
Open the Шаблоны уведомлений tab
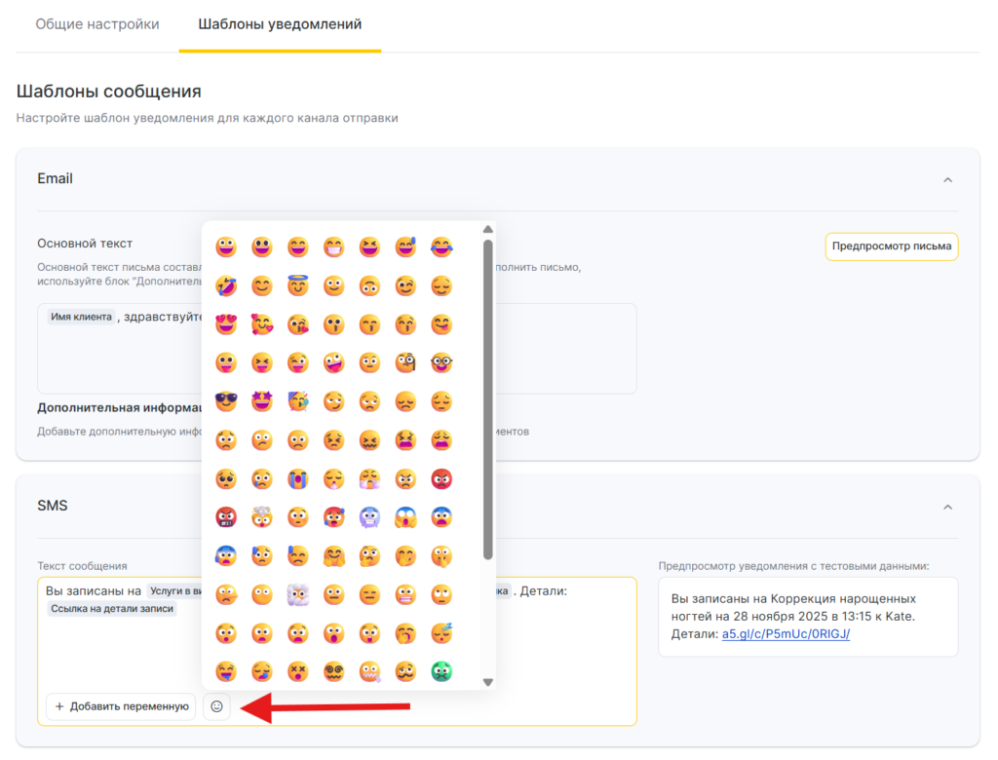pyautogui.click(x=280, y=24)
